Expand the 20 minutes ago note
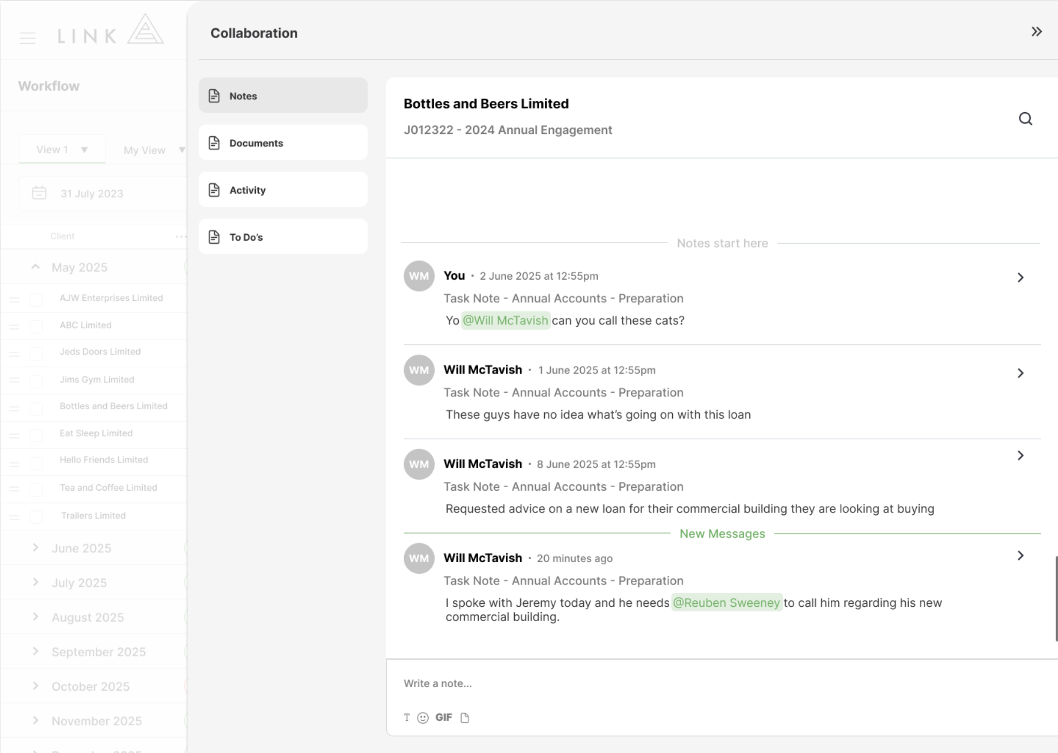 (x=1020, y=556)
